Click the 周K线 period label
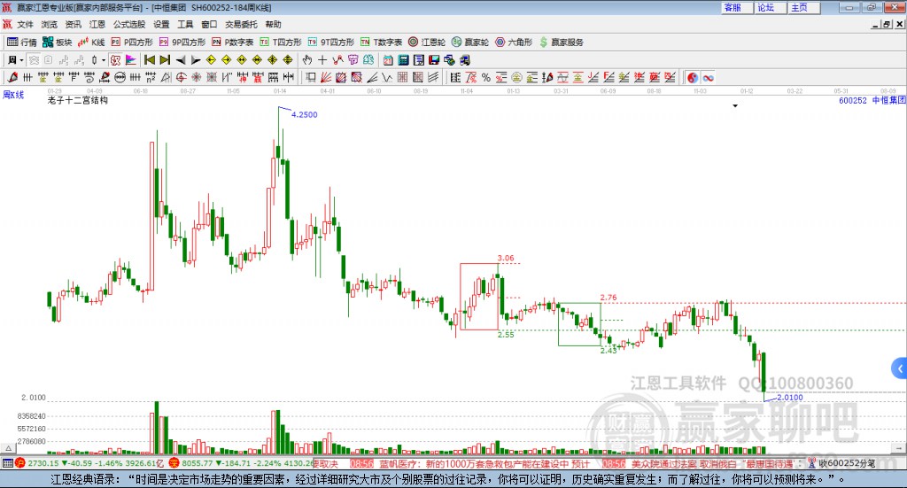Image resolution: width=907 pixels, height=488 pixels. (x=13, y=95)
